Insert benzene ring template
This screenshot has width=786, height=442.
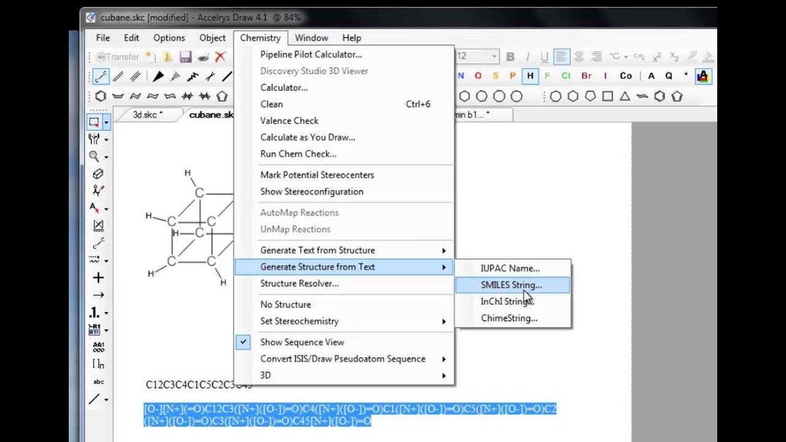101,96
